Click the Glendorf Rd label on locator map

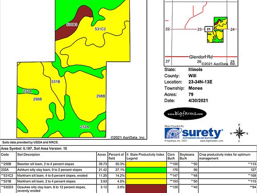point(201,57)
